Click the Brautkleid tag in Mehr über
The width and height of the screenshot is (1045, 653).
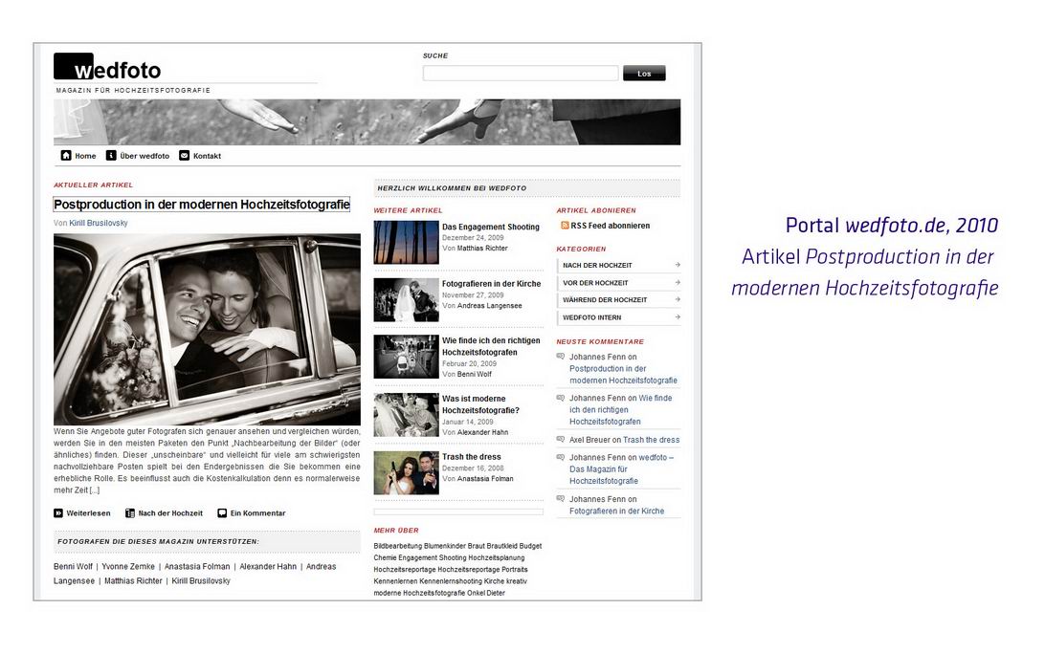tap(501, 546)
